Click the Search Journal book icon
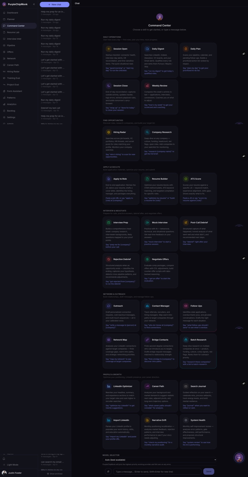Image resolution: width=248 pixels, height=477 pixels. 186,386
